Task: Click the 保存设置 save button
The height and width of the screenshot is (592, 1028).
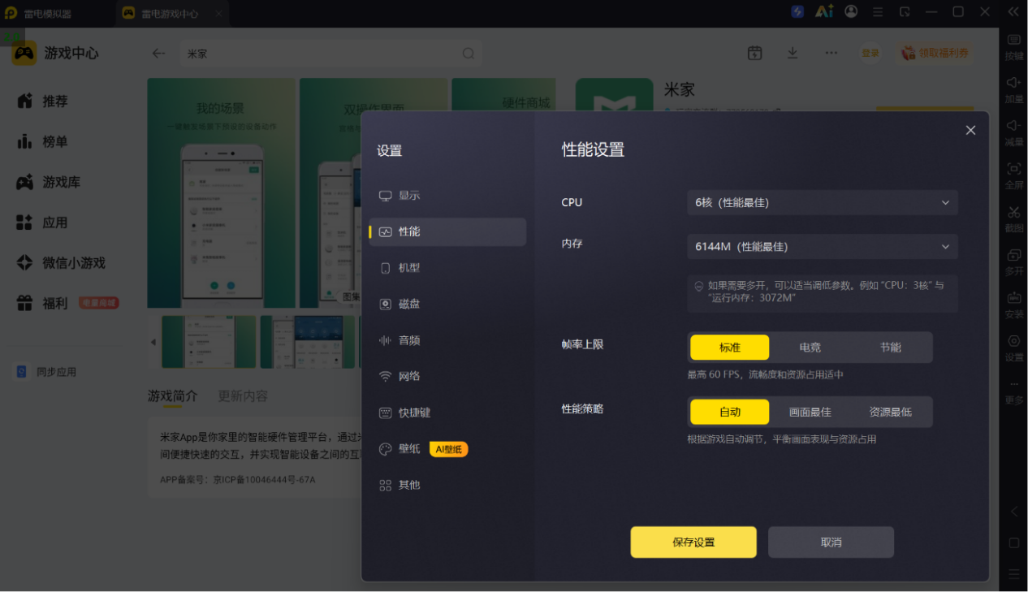Action: (693, 542)
